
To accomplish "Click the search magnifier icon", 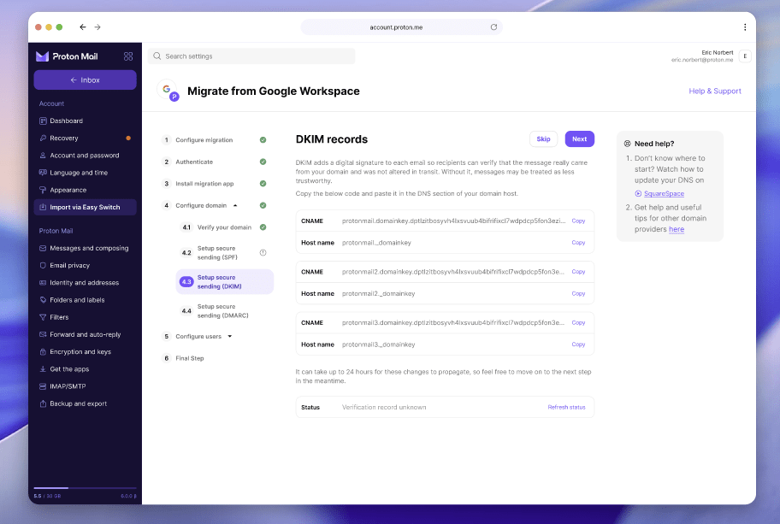I will [157, 56].
